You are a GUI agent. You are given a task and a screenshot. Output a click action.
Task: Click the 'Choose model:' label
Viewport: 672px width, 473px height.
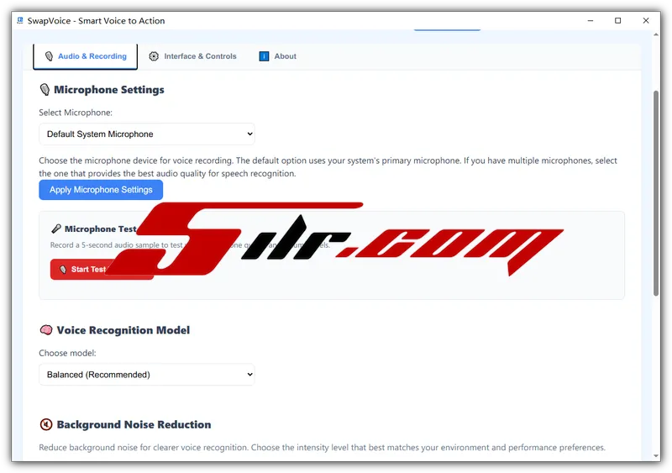pos(67,354)
